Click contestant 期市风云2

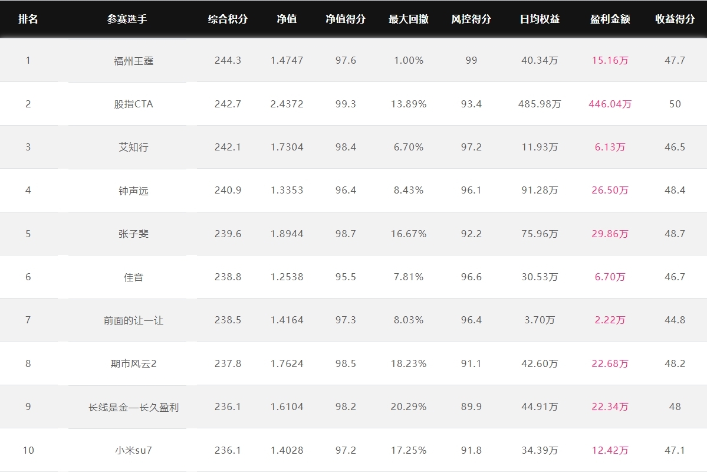coord(133,363)
